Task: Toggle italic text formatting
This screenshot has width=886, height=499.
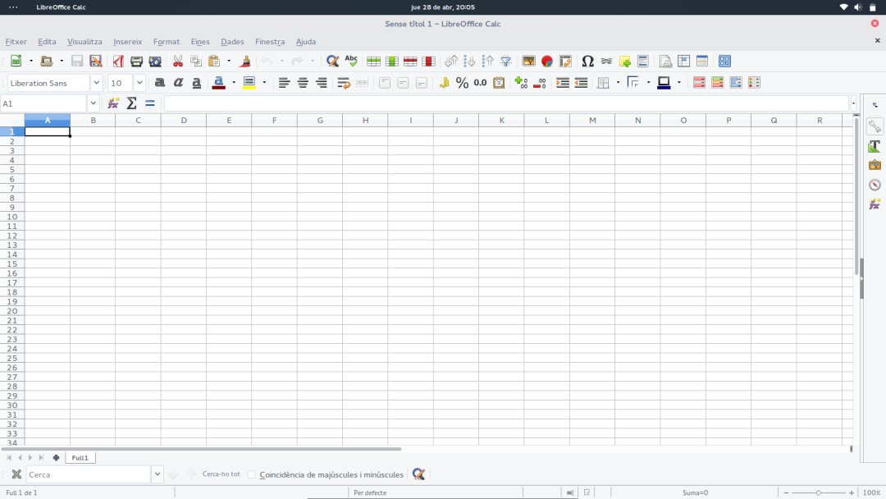Action: coord(178,83)
